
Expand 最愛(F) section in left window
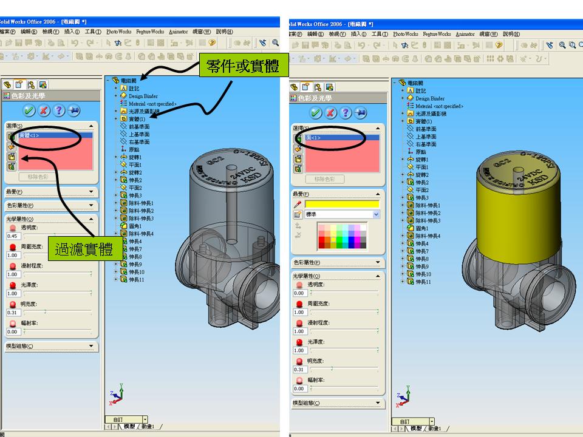click(91, 192)
